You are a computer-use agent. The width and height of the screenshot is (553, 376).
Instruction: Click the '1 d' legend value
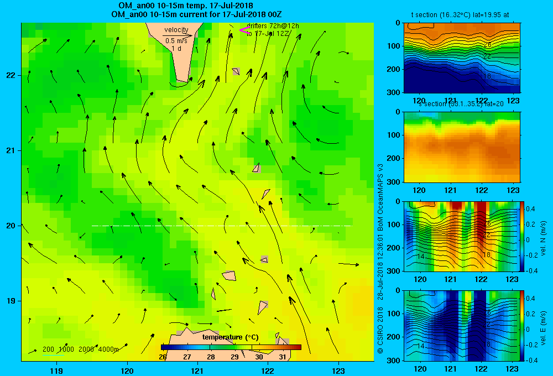(x=177, y=48)
